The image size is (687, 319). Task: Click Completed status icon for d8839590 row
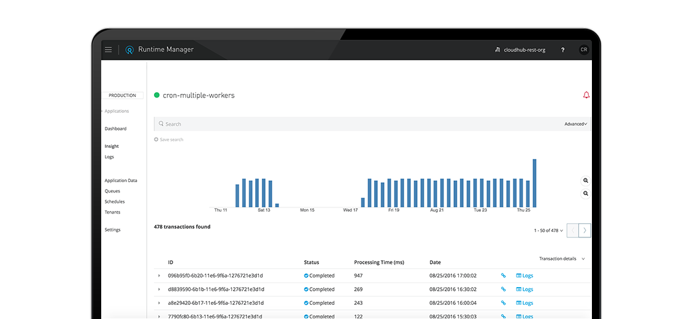[x=306, y=290]
